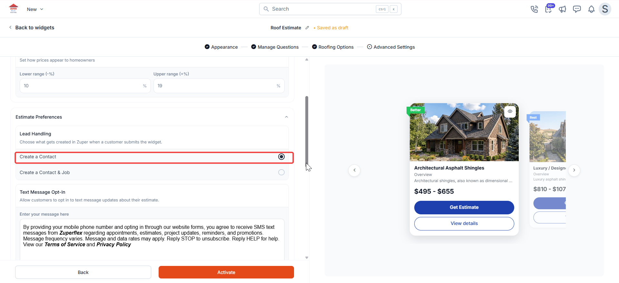Click the Lead Handling heading

(35, 134)
